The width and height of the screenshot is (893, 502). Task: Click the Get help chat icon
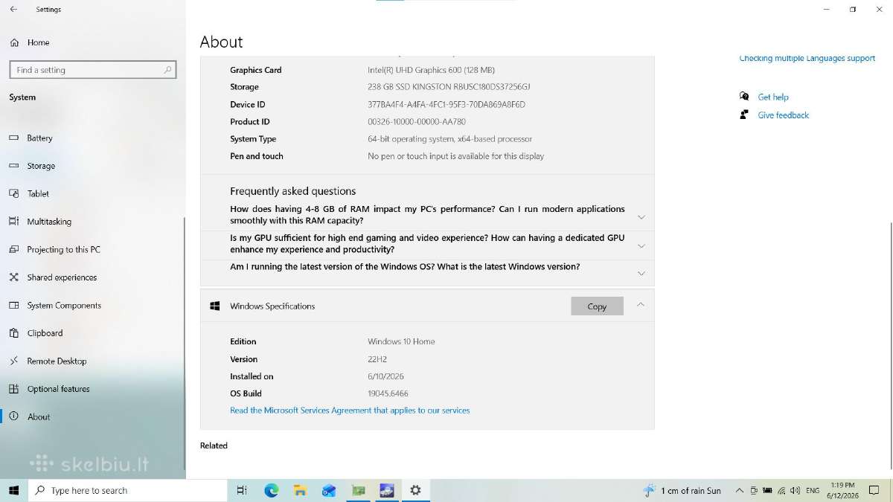tap(744, 97)
